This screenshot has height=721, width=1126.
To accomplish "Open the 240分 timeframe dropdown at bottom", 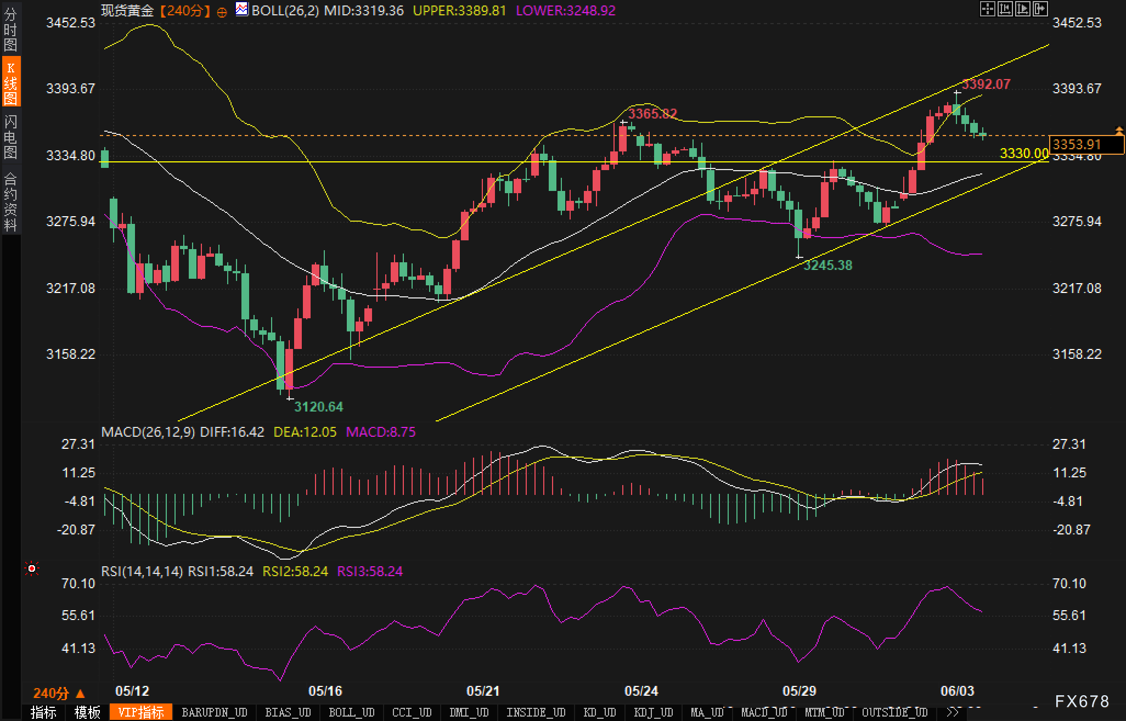I will [59, 694].
